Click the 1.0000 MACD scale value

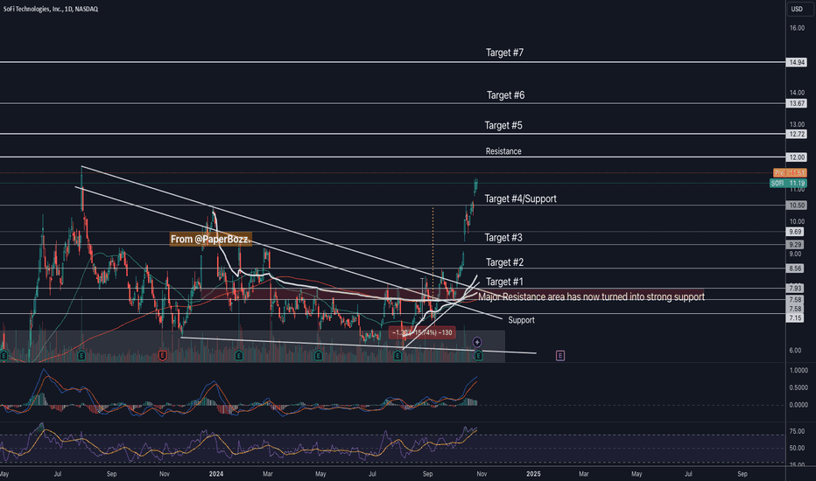(798, 371)
